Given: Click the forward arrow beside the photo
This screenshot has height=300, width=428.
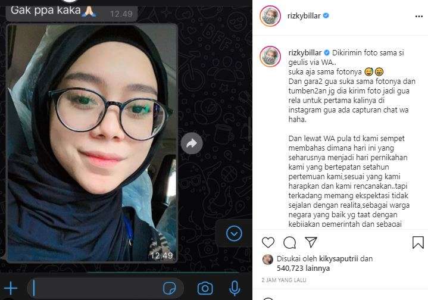Looking at the screenshot, I should pos(192,143).
